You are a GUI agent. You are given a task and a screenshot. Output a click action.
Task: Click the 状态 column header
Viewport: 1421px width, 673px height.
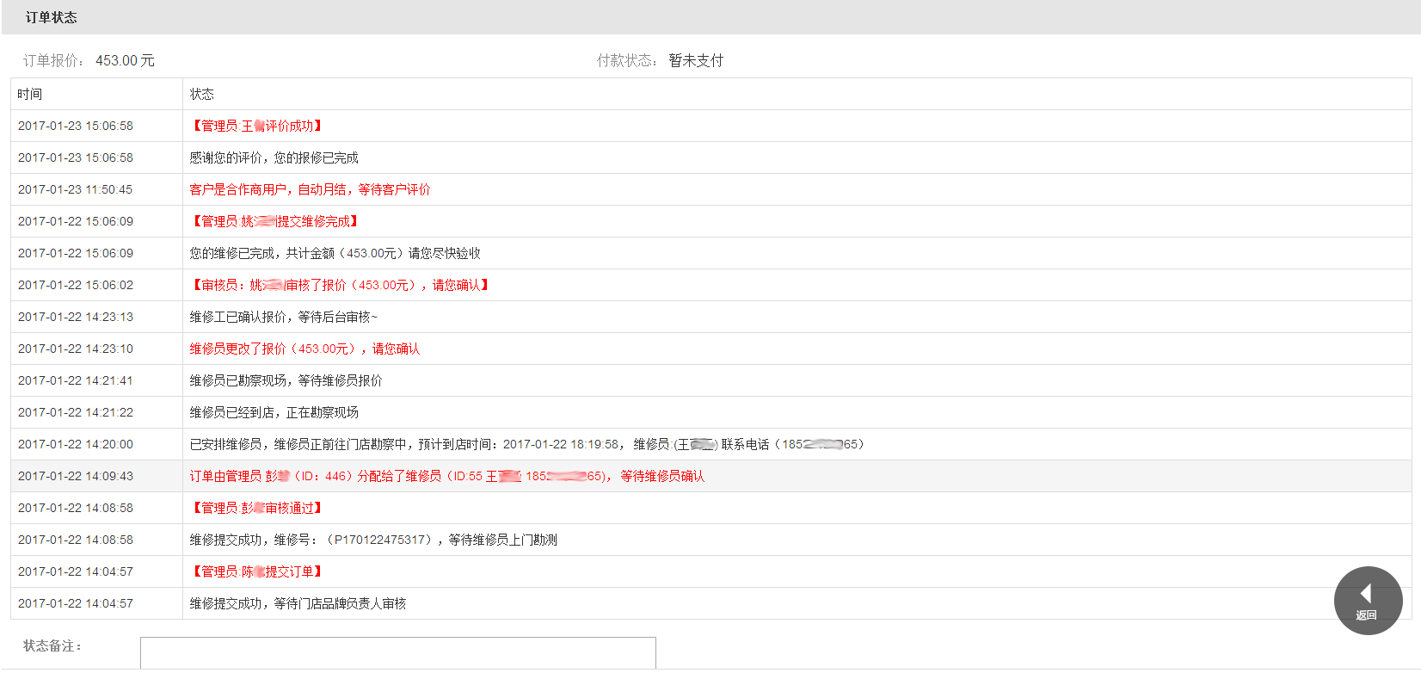coord(202,94)
